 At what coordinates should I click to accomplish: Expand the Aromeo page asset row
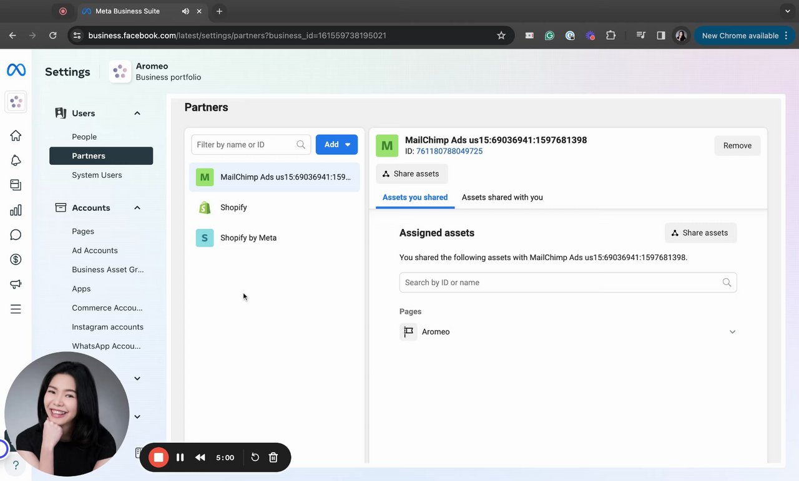click(x=732, y=332)
